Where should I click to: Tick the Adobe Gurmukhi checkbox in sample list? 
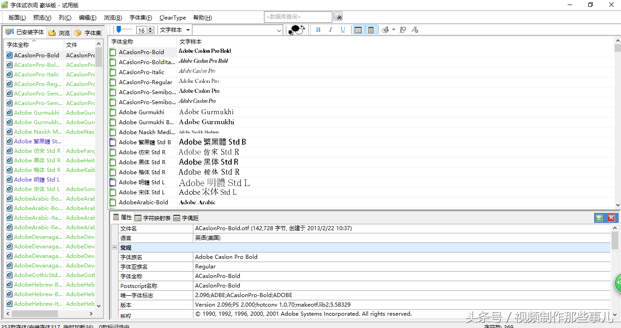tap(113, 112)
